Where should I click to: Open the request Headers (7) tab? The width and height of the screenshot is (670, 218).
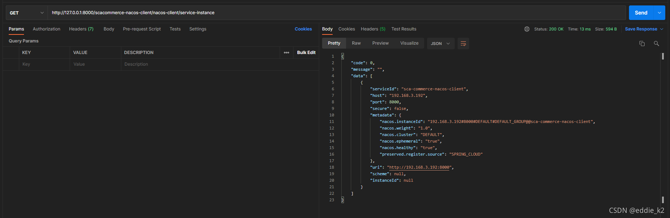coord(81,29)
